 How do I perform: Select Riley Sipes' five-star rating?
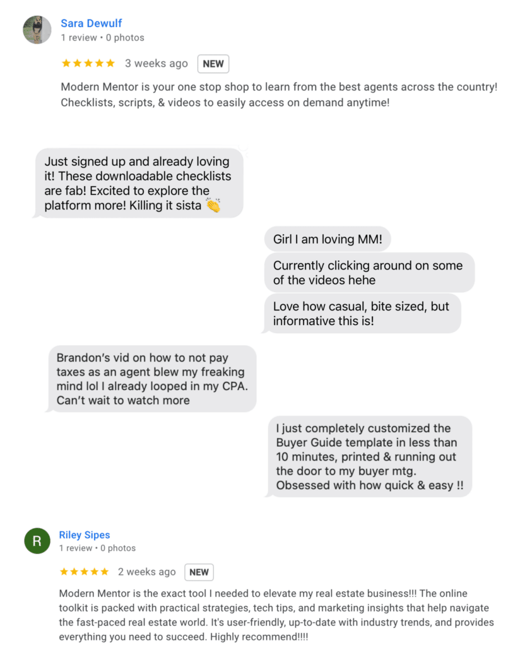coord(84,572)
